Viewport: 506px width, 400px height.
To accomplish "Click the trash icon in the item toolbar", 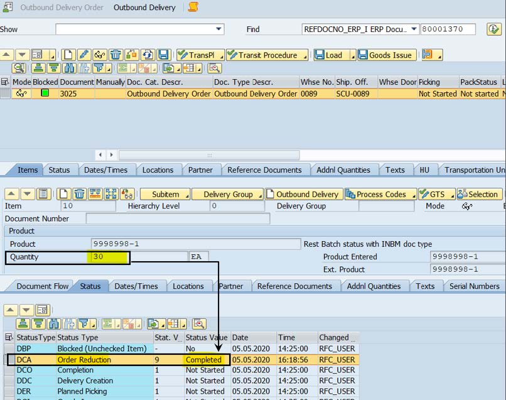I will 79,194.
